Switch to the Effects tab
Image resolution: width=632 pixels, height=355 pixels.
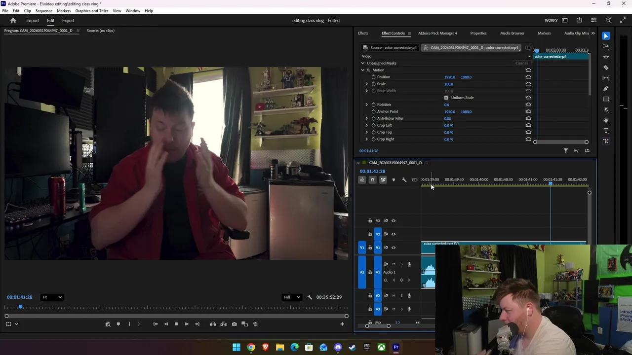(x=363, y=33)
